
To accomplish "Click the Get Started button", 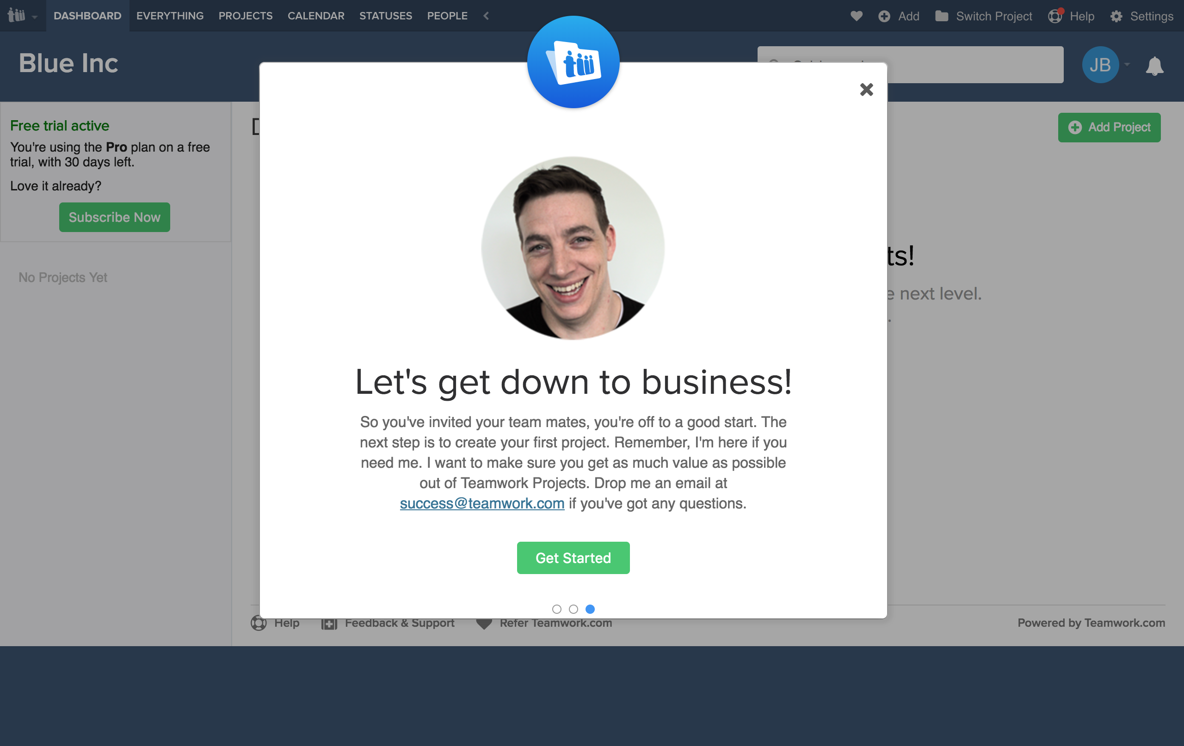I will coord(573,558).
